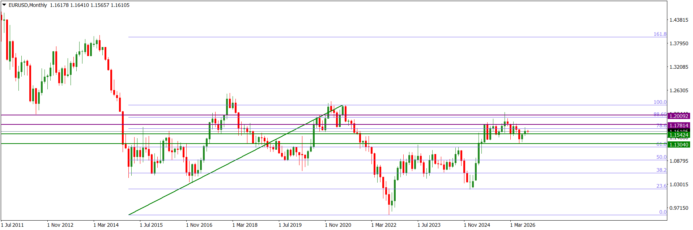Click the 1 Mar 2026 date label
The image size is (693, 230).
coord(523,225)
